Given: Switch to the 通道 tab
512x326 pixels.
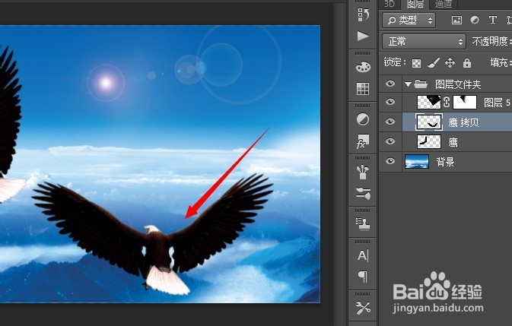Looking at the screenshot, I should pos(444,4).
